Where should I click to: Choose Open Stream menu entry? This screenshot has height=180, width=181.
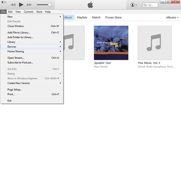coord(32,58)
